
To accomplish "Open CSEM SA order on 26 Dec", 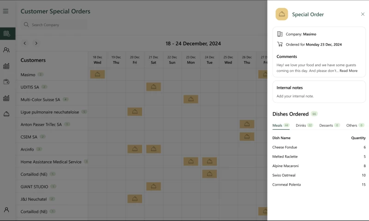I will click(x=247, y=137).
